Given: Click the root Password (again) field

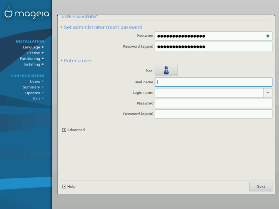Looking at the screenshot, I should pyautogui.click(x=213, y=47).
